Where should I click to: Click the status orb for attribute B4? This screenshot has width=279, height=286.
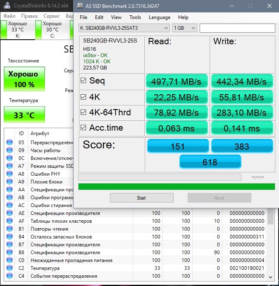coord(10,236)
